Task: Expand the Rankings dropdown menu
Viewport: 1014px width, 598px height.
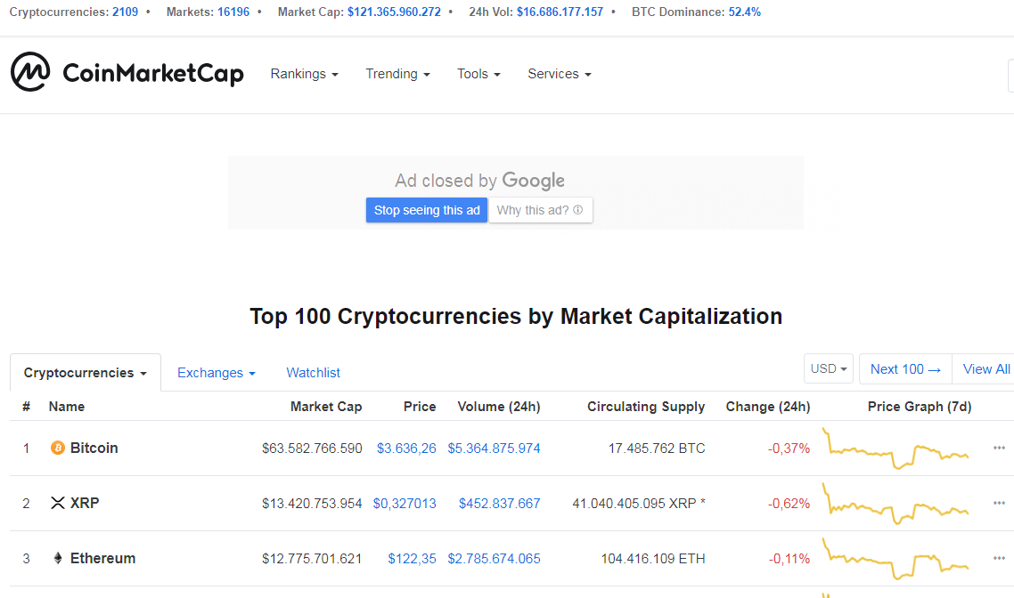Action: [304, 74]
